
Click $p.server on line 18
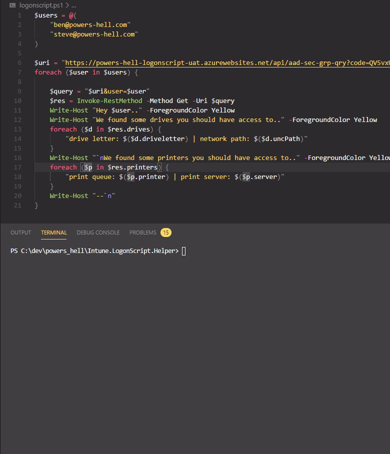[x=259, y=177]
